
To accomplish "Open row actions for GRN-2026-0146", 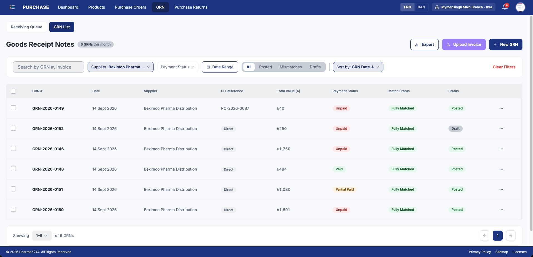I will (501, 149).
